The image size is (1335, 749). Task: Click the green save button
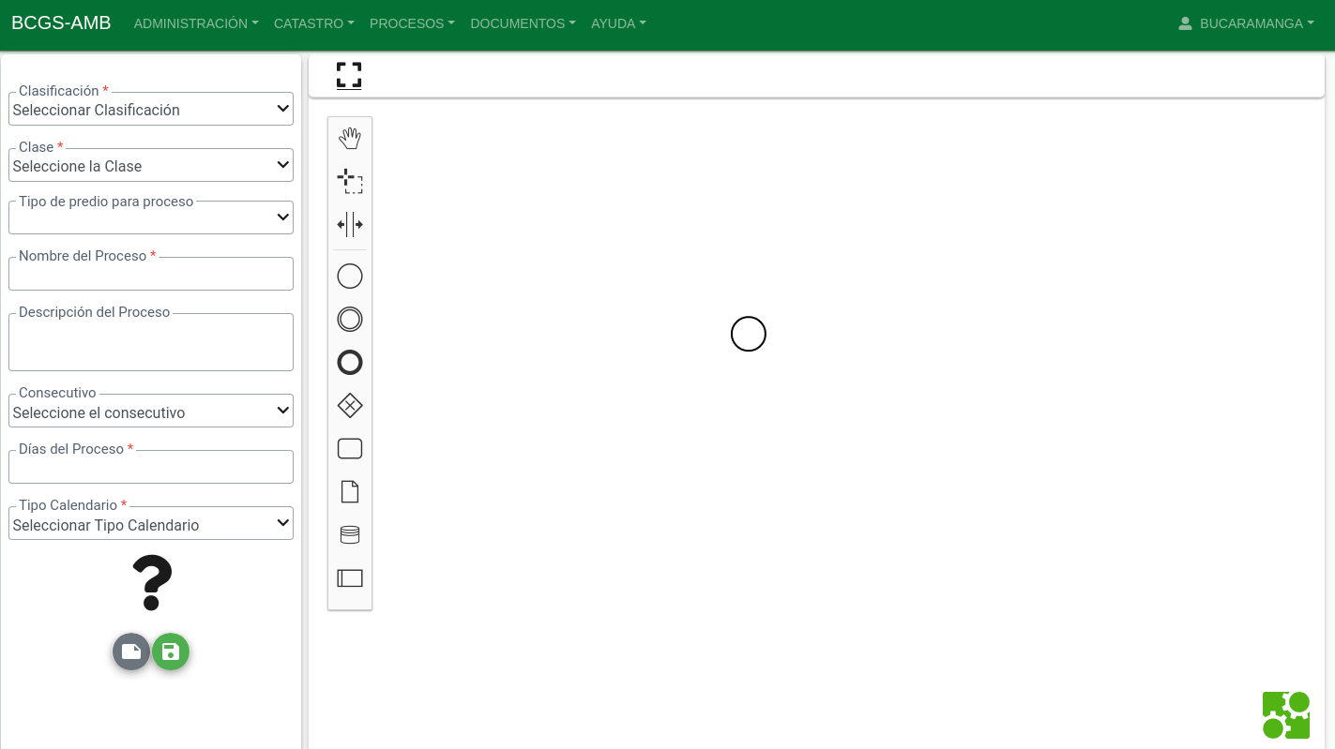[171, 652]
